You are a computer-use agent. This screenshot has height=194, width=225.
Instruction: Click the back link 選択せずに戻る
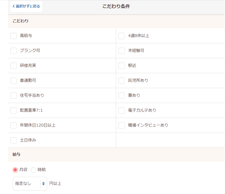(x=26, y=6)
